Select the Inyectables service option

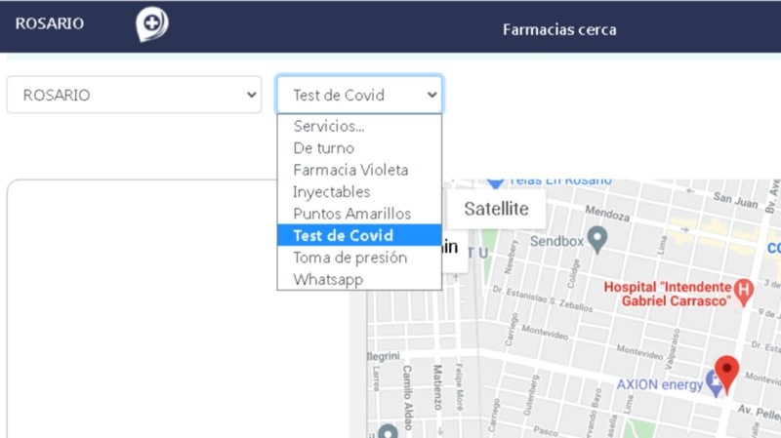click(x=332, y=191)
